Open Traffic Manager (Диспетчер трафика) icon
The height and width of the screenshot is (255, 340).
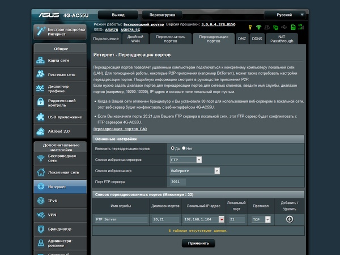[41, 89]
